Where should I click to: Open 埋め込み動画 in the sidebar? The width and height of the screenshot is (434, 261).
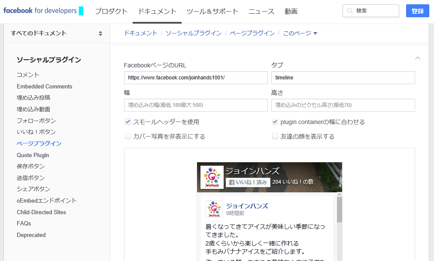coord(33,109)
